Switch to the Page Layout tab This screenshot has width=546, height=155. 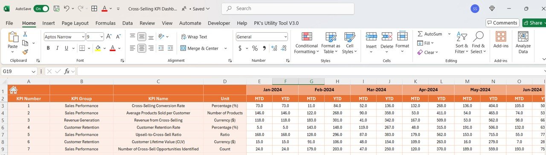75,23
